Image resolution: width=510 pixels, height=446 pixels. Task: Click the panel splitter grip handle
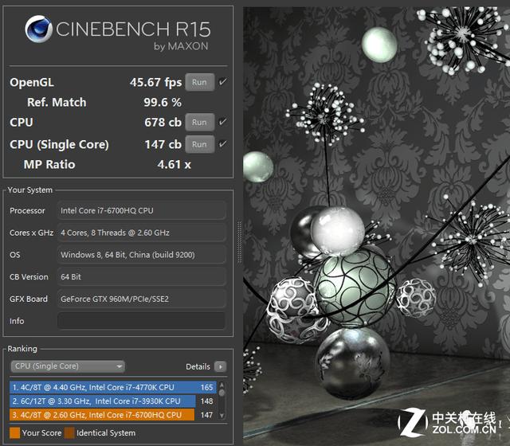[x=239, y=242]
